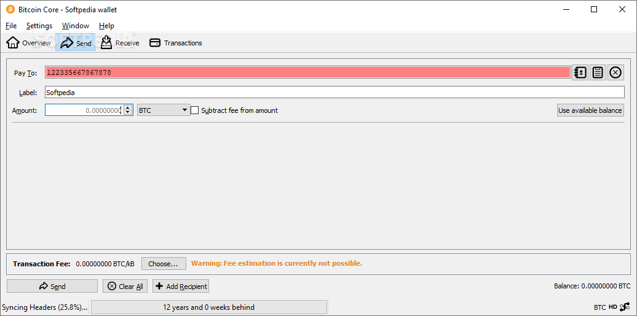The height and width of the screenshot is (316, 637).
Task: Open the Overview tab
Action: (29, 42)
